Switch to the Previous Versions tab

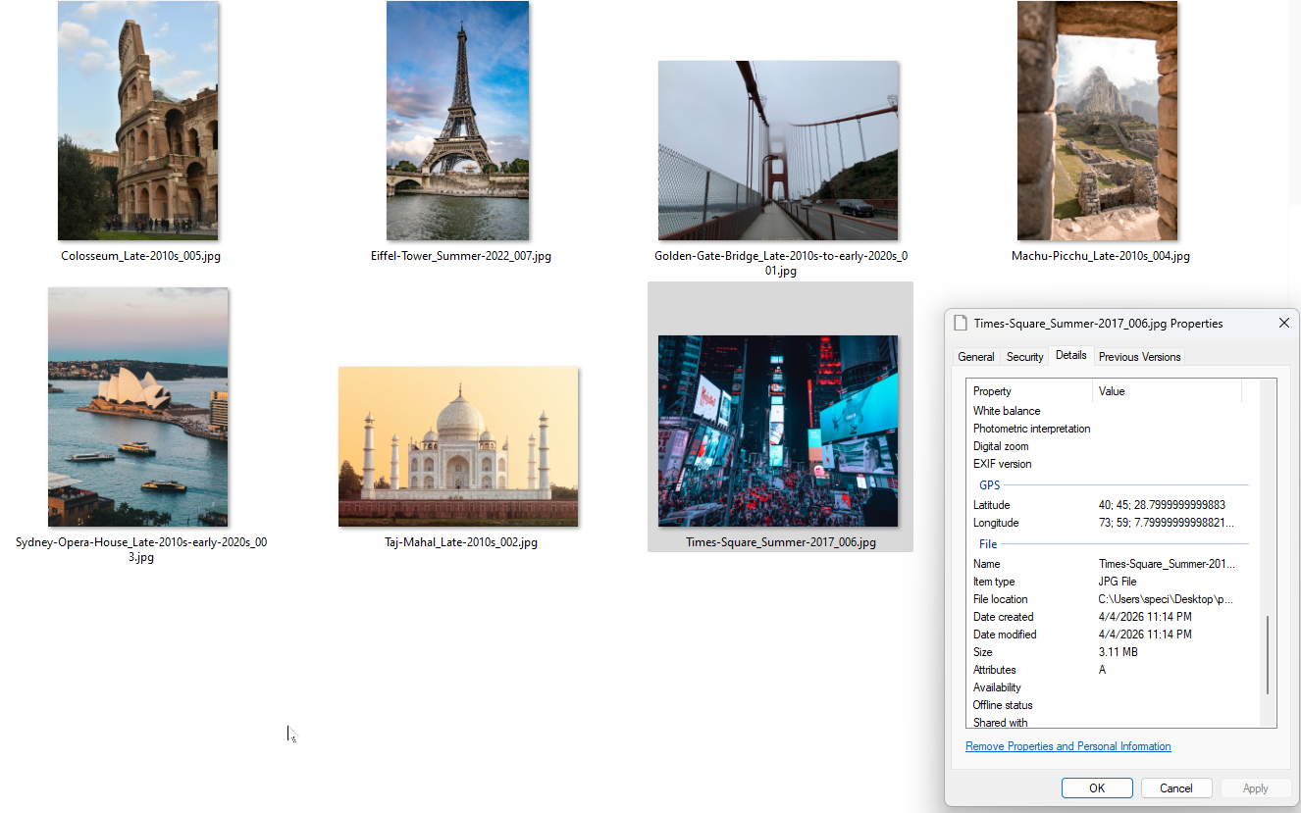1139,357
